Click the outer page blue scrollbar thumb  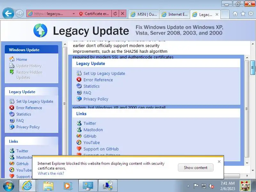pyautogui.click(x=252, y=68)
